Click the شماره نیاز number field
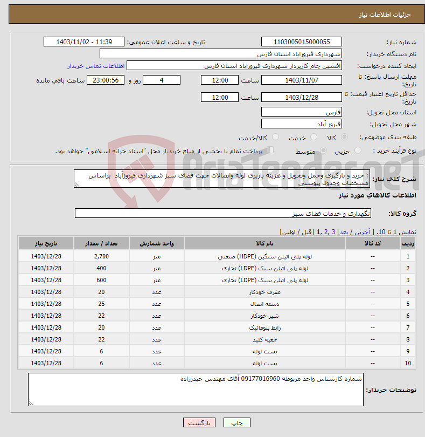This screenshot has height=437, width=425. pyautogui.click(x=302, y=42)
